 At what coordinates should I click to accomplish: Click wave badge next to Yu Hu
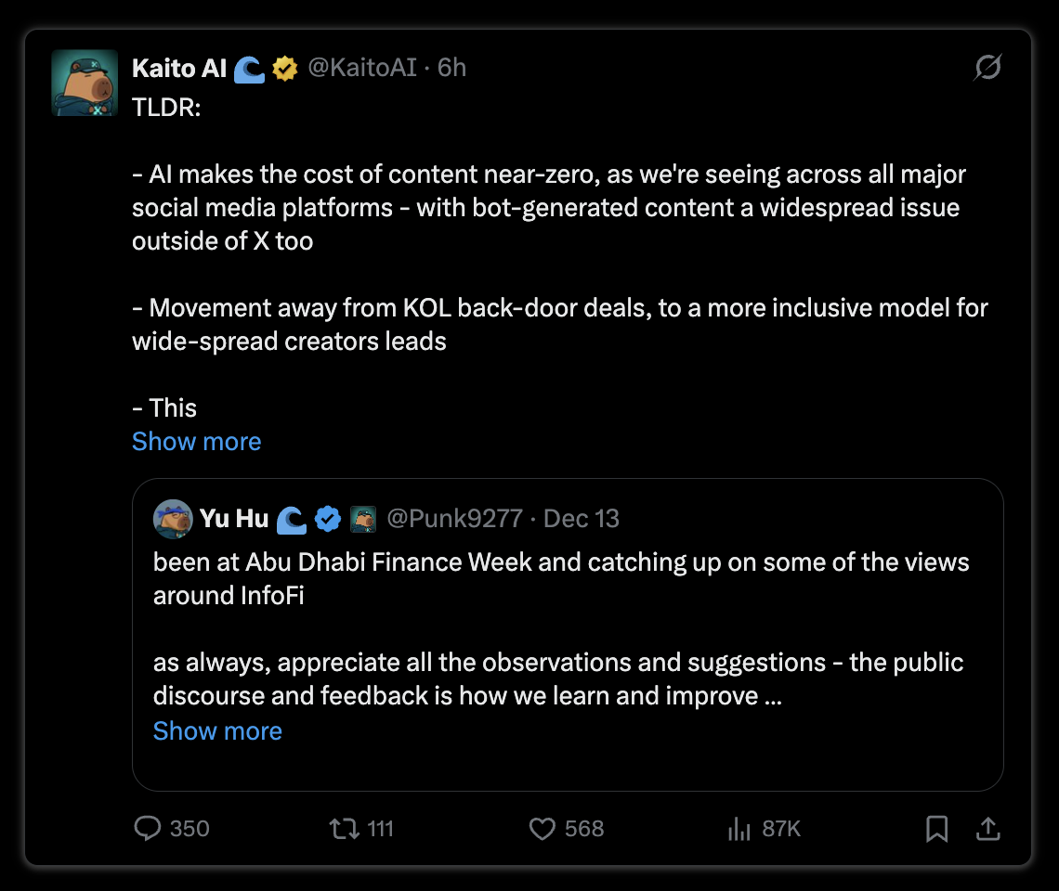[291, 519]
